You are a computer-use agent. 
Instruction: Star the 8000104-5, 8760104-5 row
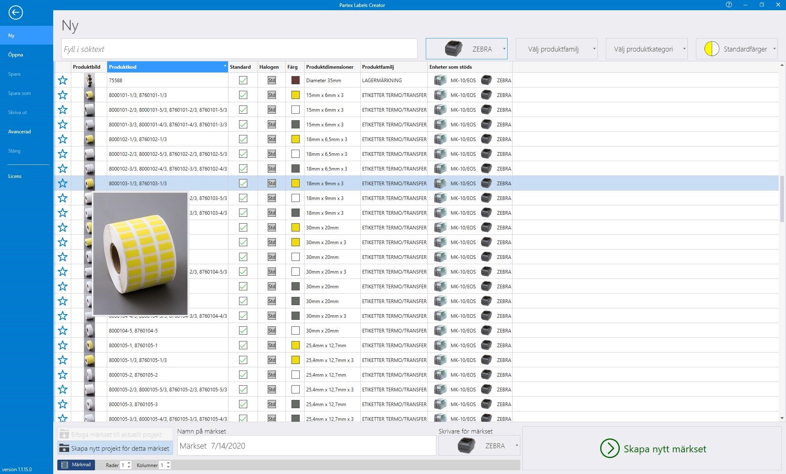[63, 330]
